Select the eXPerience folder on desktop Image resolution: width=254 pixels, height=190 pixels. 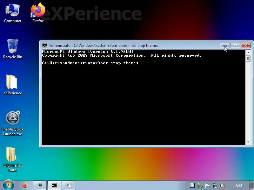coord(13,85)
